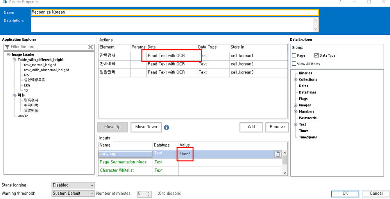Click in the Name input field
Viewport: 390px width, 199px height.
[174, 12]
